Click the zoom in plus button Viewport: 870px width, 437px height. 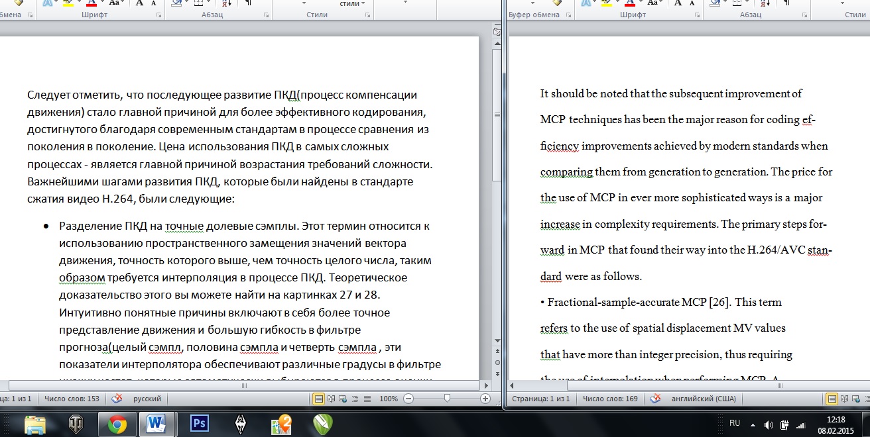tap(485, 399)
